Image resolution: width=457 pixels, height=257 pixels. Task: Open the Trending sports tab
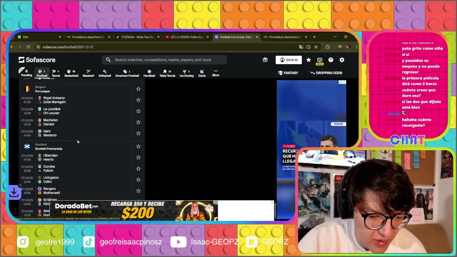tap(26, 73)
